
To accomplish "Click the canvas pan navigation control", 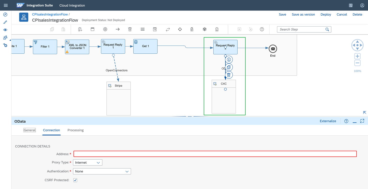I will (358, 45).
